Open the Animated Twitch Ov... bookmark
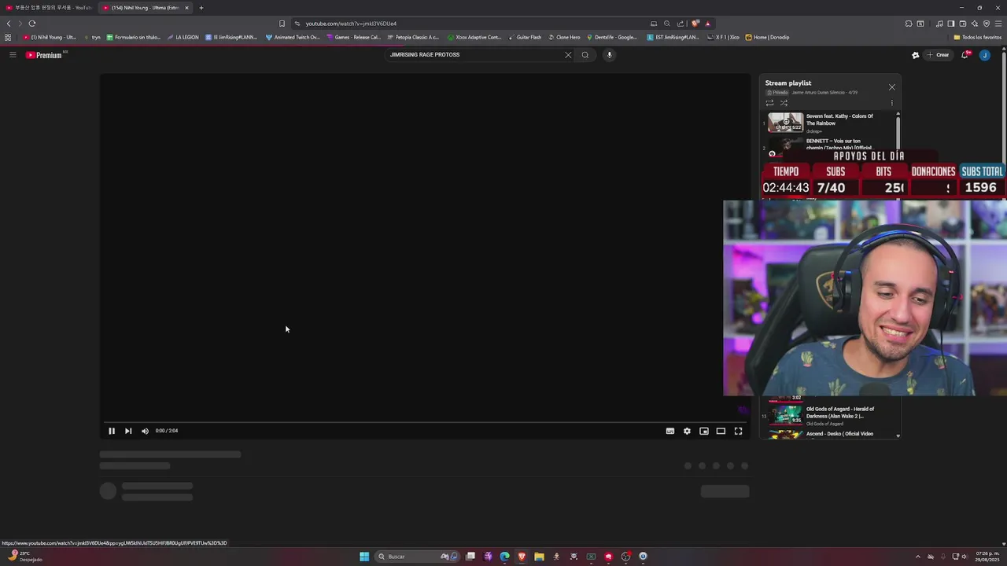Viewport: 1007px width, 566px height. (293, 37)
